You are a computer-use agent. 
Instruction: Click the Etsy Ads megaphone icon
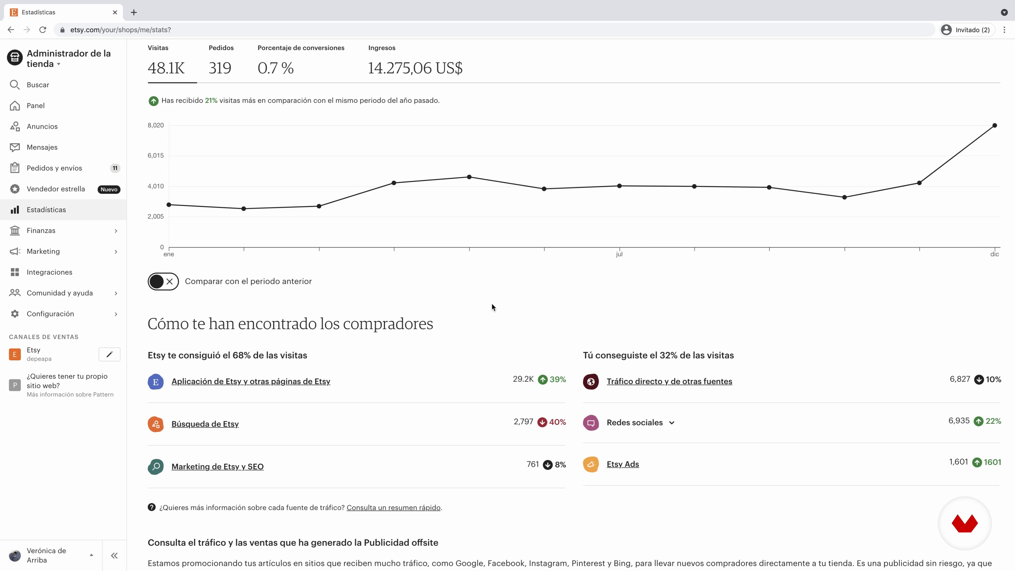[591, 464]
